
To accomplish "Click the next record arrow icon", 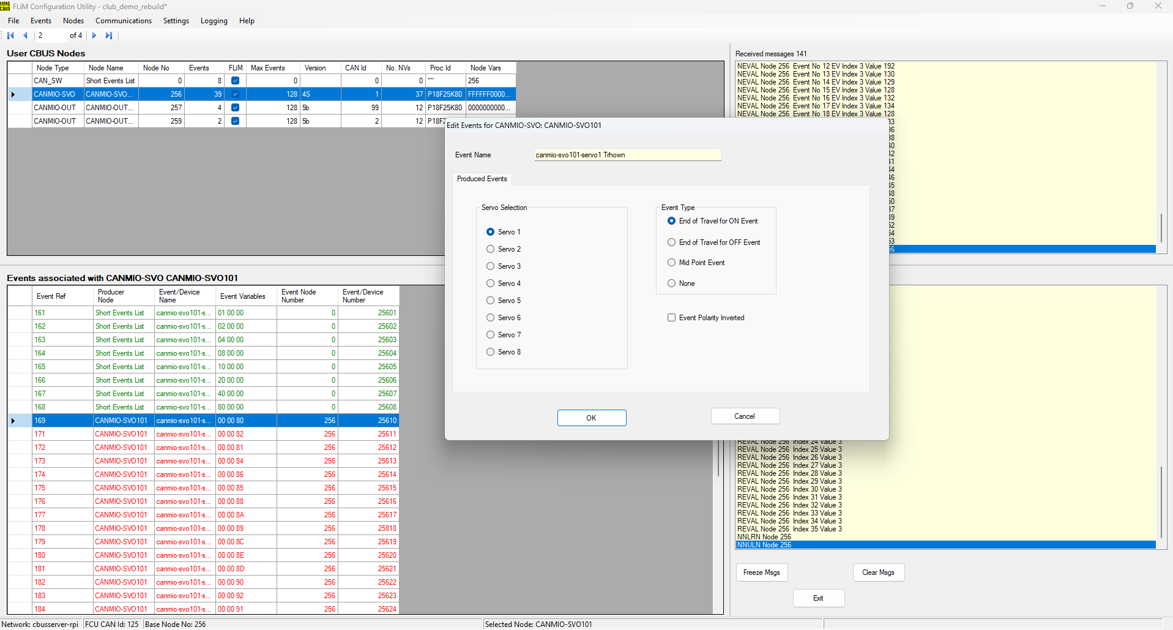I will (94, 36).
